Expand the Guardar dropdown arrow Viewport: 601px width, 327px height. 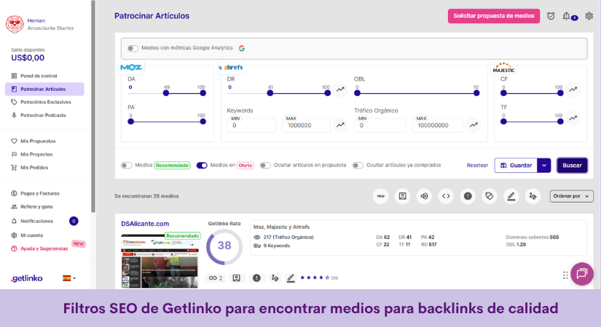click(x=544, y=165)
